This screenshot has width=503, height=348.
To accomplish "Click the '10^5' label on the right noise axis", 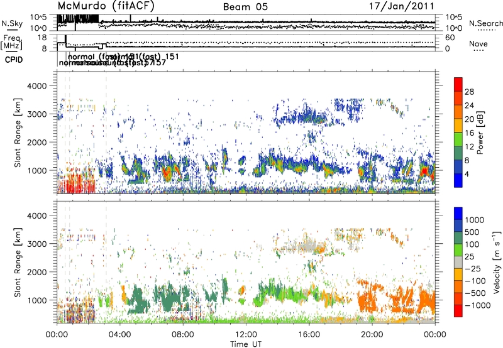I will click(453, 17).
